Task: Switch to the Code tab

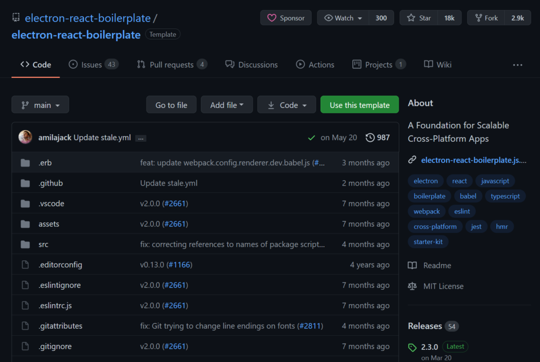Action: coord(35,65)
